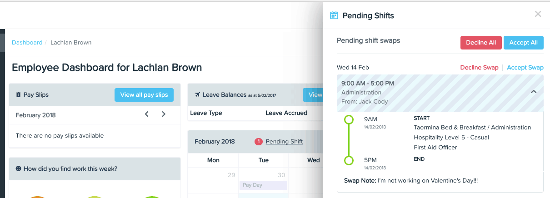Close the Pending Shifts panel
The image size is (550, 198).
click(x=538, y=14)
